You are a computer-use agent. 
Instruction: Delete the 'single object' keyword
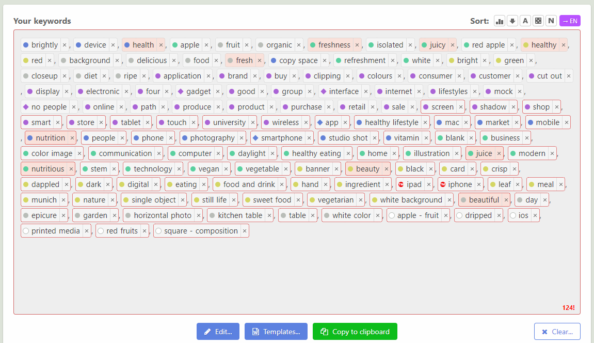(183, 200)
